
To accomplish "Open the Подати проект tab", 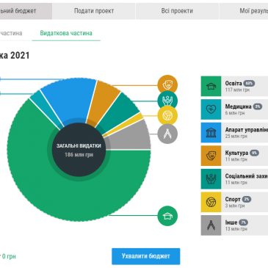I will [x=94, y=11].
